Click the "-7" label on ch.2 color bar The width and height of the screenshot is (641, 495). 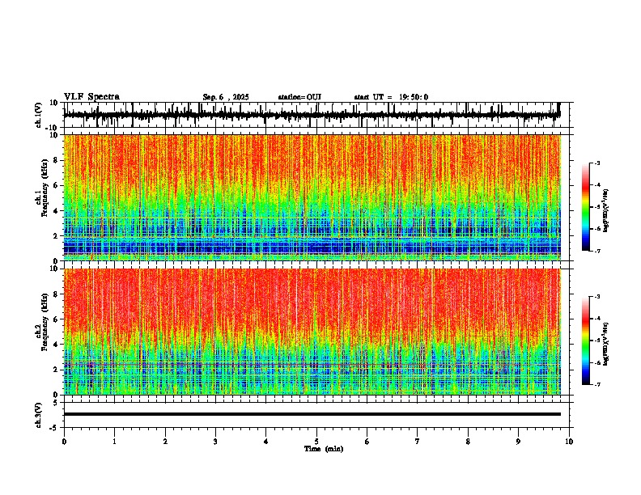pos(597,385)
